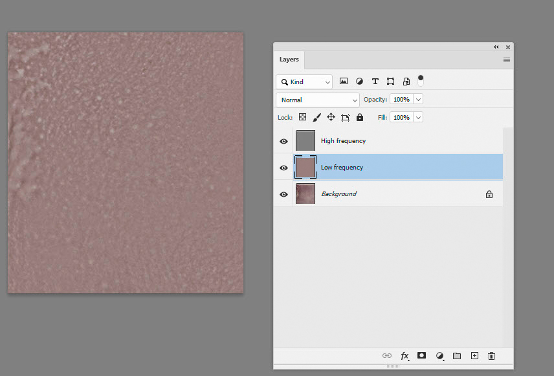Screen dimensions: 554x376
Task: Open the layer effects (fx) menu
Action: pos(405,356)
